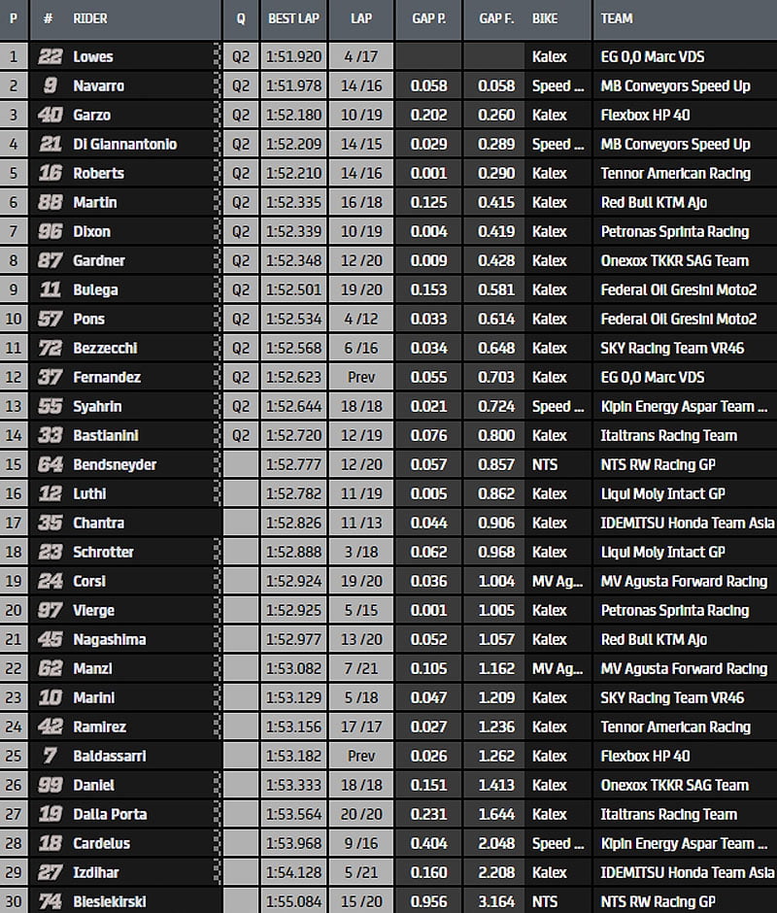
Task: Click the number 40 badge beside Garzo
Action: [51, 116]
